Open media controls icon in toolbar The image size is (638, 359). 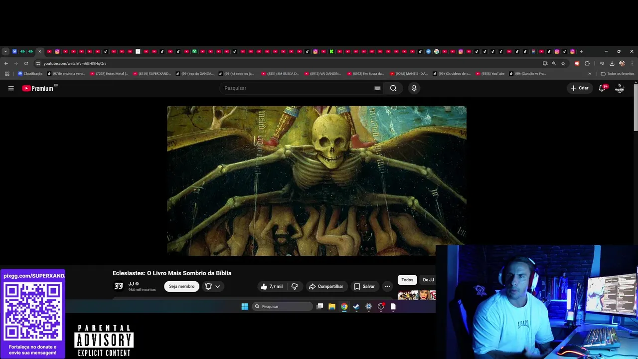click(602, 63)
